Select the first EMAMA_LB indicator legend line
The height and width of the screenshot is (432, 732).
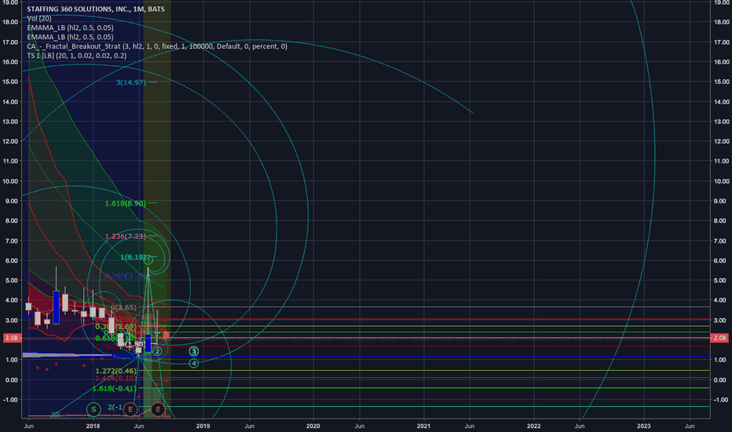coord(70,27)
